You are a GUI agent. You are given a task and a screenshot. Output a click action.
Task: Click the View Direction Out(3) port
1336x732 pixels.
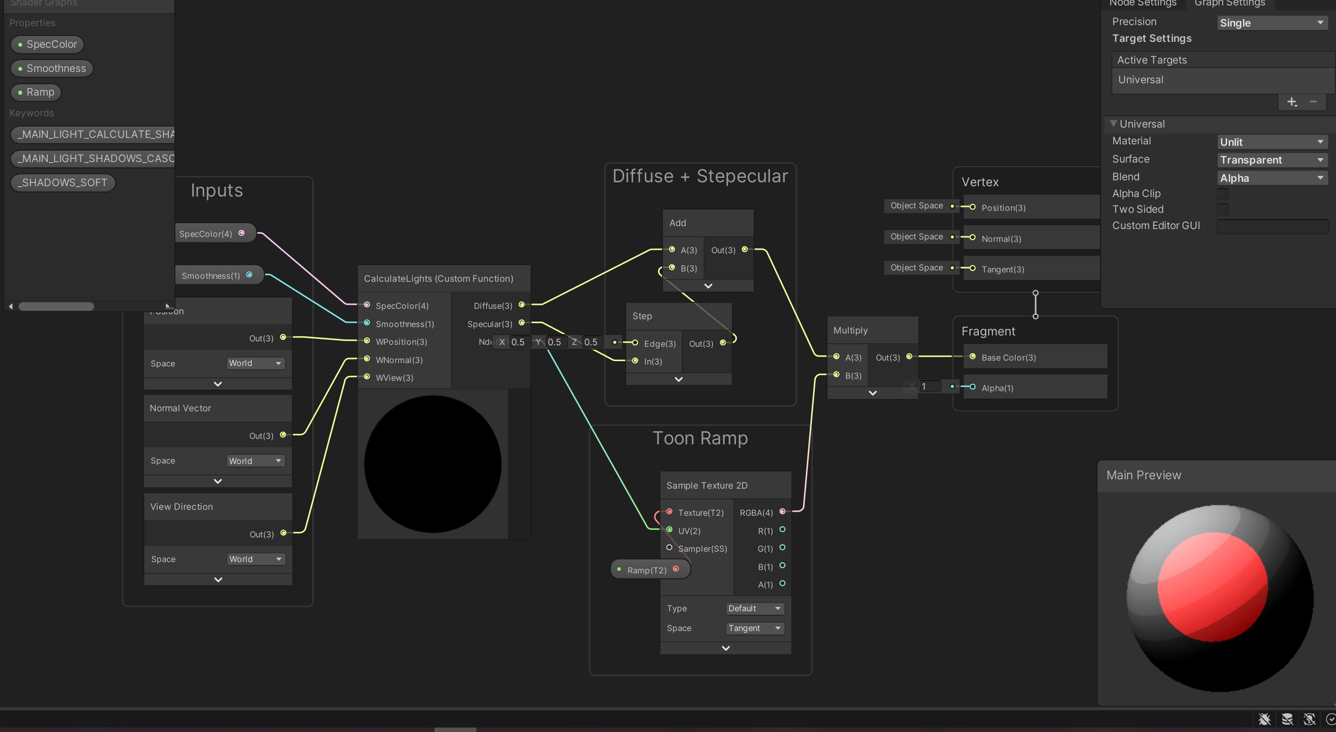pos(284,533)
